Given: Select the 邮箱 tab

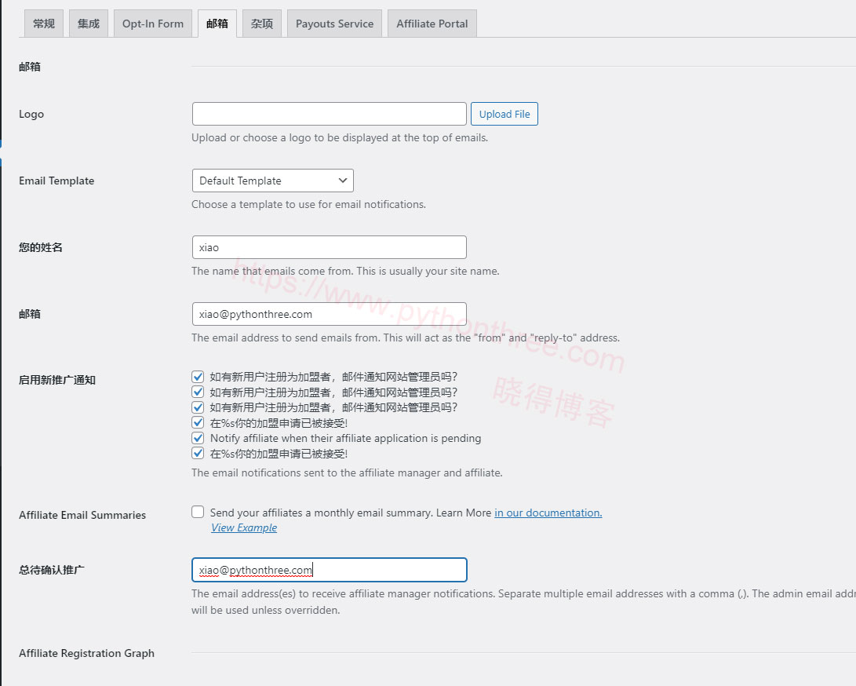Looking at the screenshot, I should (x=217, y=24).
